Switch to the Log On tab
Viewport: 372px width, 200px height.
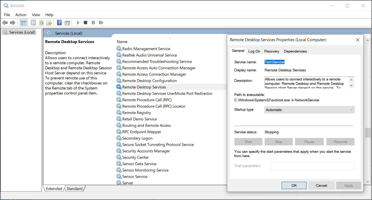point(254,51)
